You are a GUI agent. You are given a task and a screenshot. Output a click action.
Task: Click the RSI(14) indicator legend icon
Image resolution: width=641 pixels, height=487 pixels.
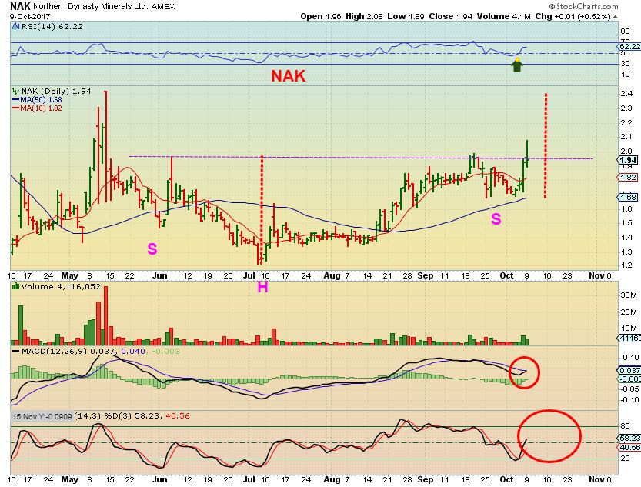click(x=15, y=27)
